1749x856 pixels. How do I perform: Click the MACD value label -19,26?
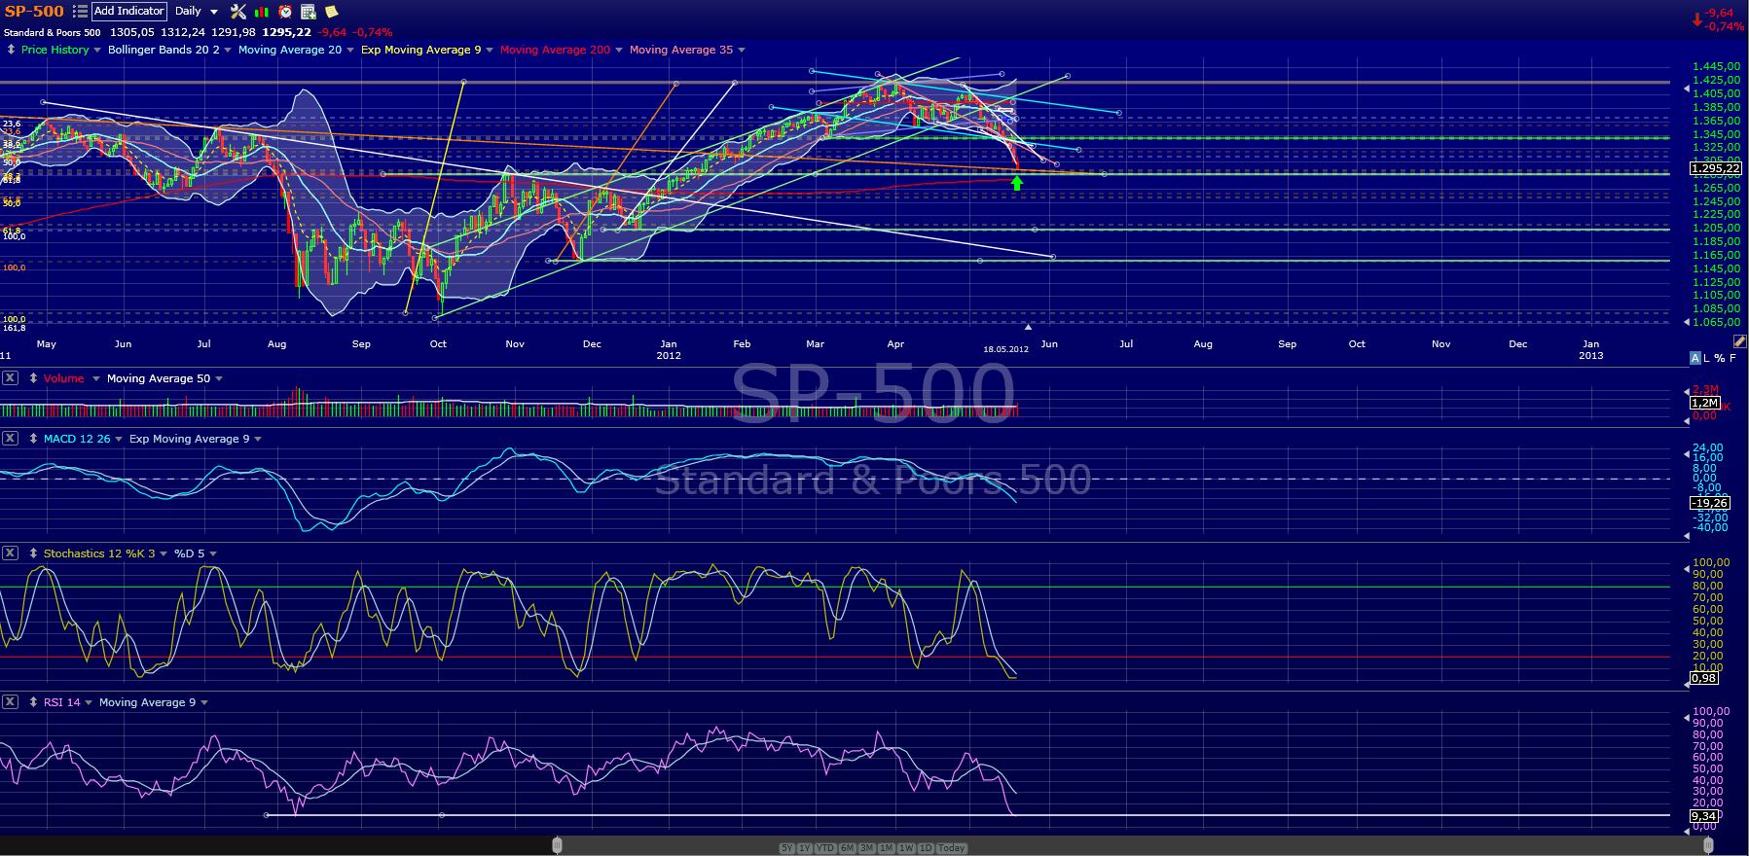pyautogui.click(x=1710, y=503)
